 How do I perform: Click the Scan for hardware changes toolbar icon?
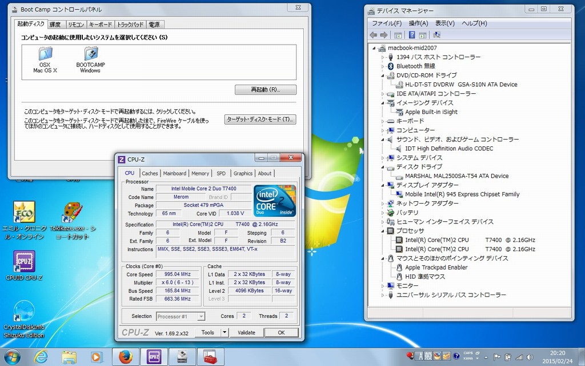click(436, 35)
